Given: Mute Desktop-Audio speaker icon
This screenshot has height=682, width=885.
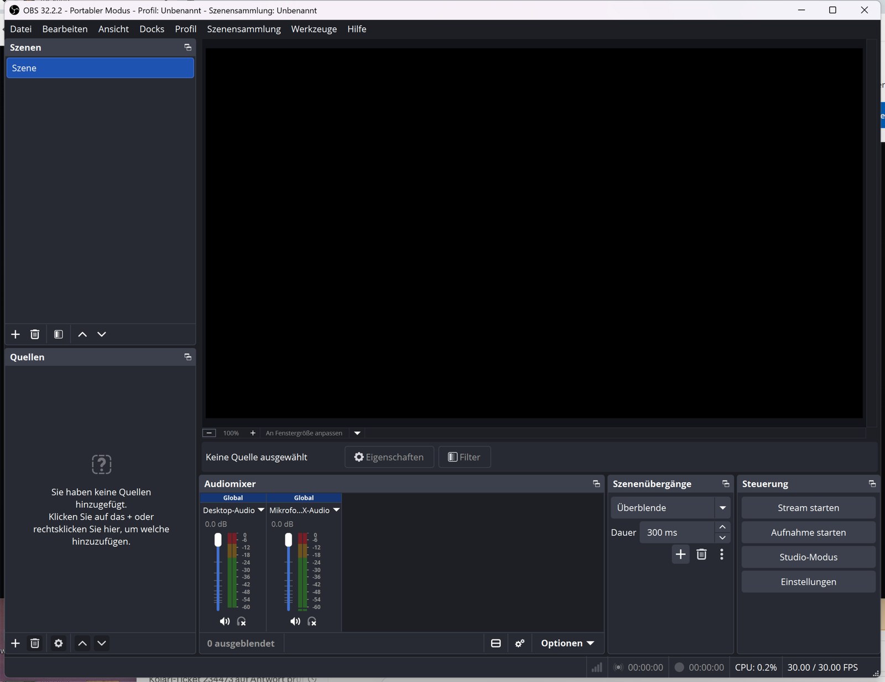Looking at the screenshot, I should pos(225,622).
